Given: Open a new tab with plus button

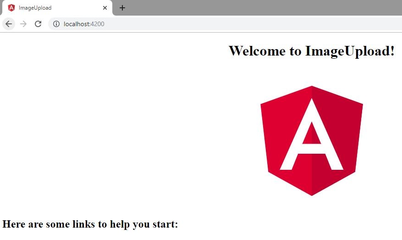Looking at the screenshot, I should (122, 8).
